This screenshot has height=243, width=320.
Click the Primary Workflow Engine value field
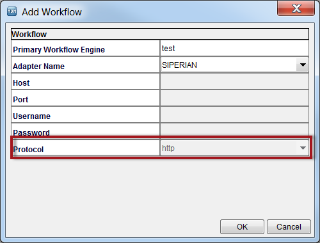coord(234,49)
